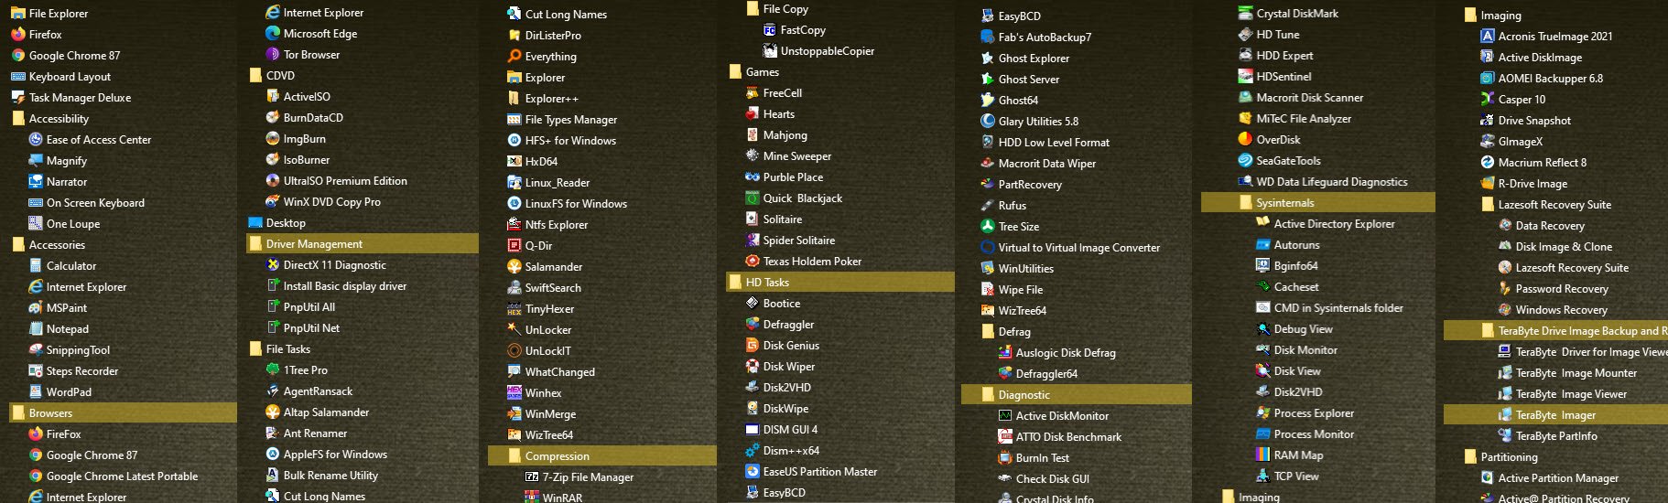Click the Task Manager Deluxe icon
Image resolution: width=1668 pixels, height=503 pixels.
[18, 98]
